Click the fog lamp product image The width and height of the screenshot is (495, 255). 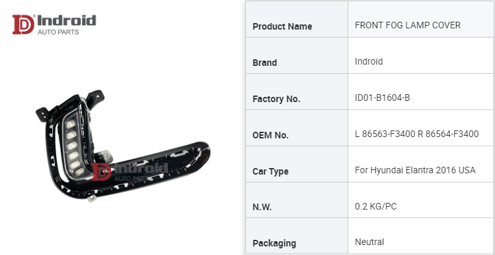122,146
